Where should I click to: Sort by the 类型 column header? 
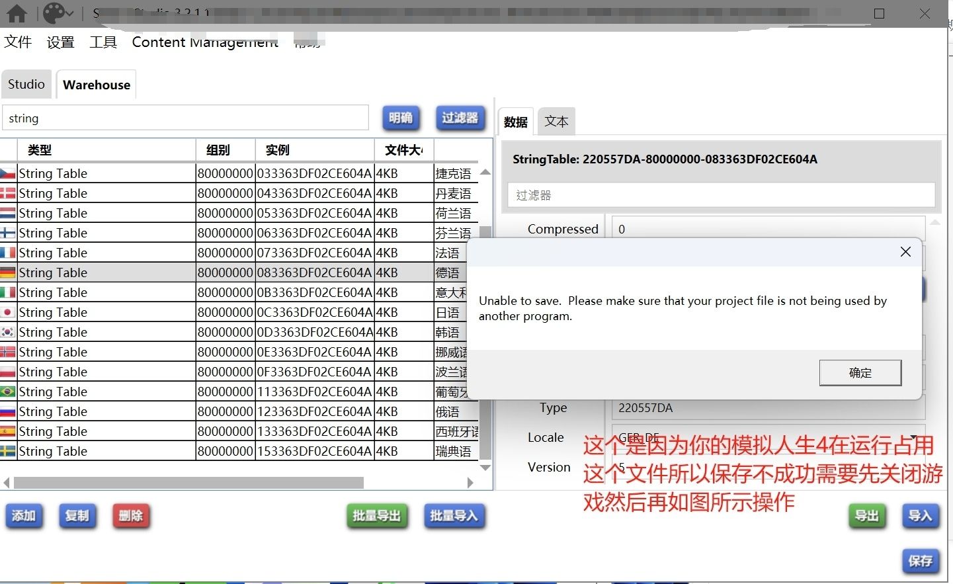106,150
